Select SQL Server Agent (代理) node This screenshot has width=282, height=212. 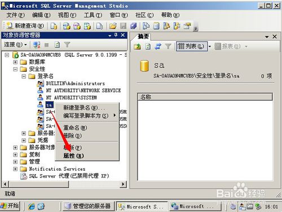[69, 176]
